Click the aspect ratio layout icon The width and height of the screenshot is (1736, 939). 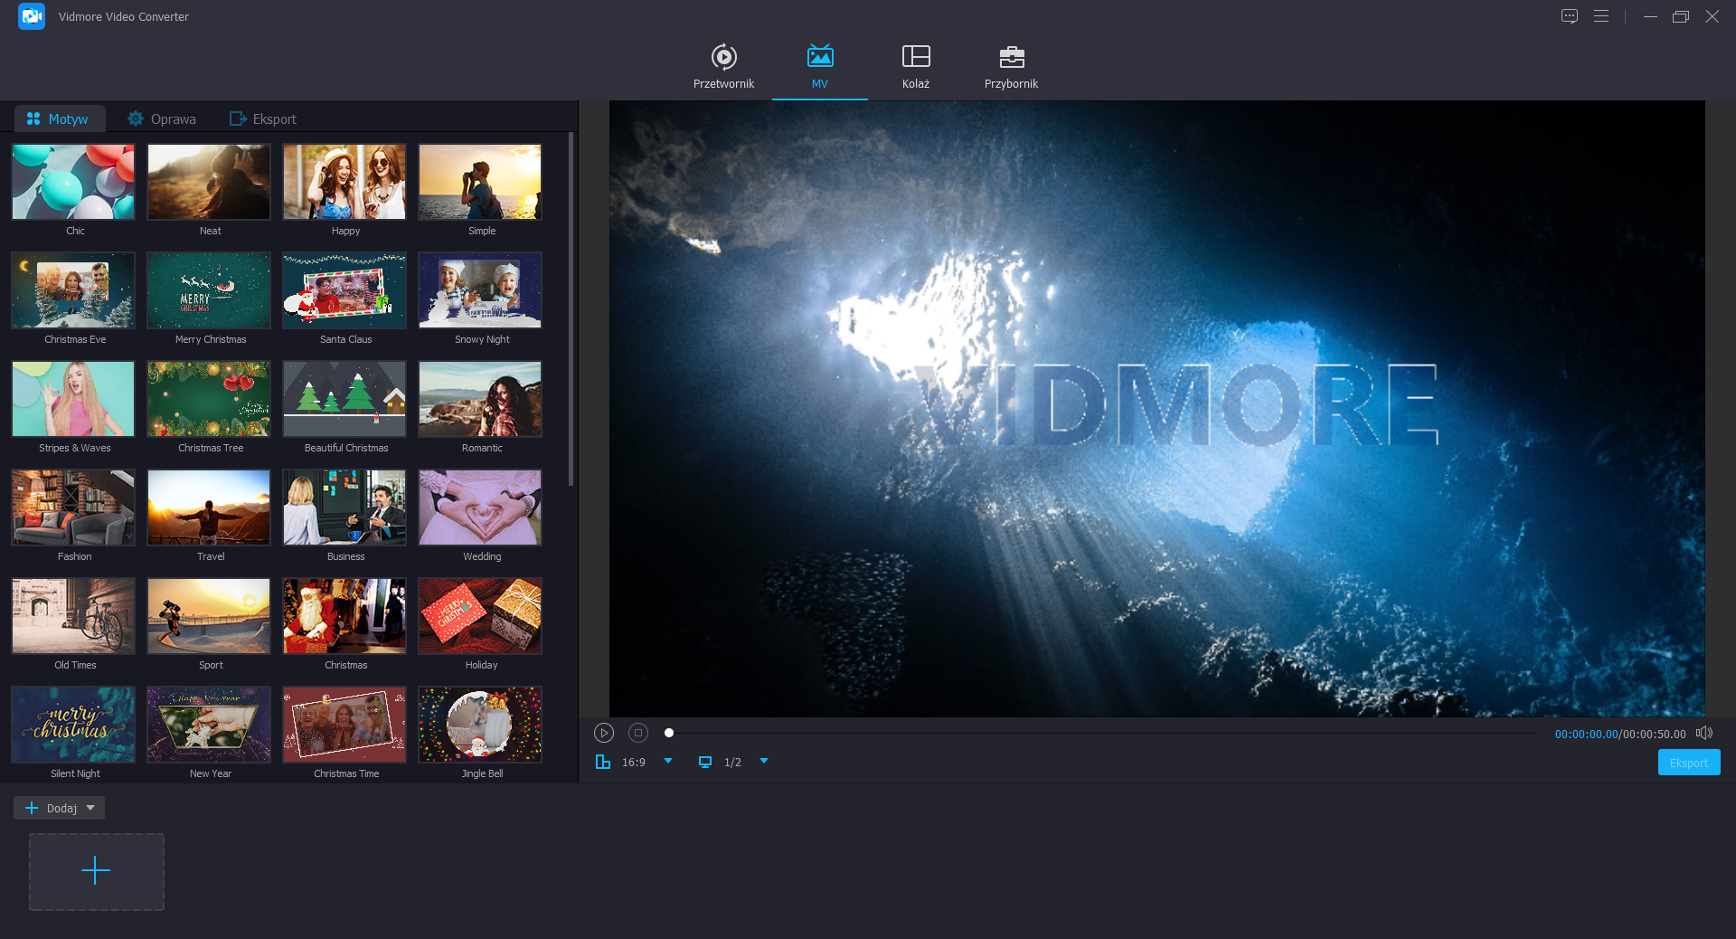[603, 762]
